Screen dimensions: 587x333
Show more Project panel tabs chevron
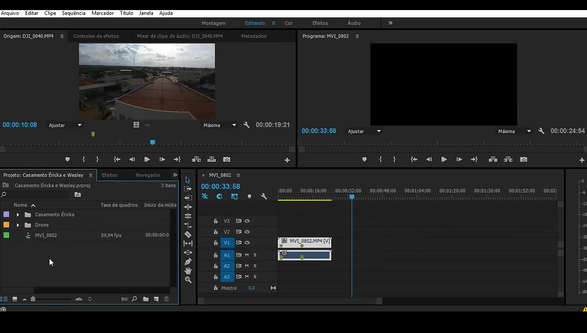coord(175,175)
